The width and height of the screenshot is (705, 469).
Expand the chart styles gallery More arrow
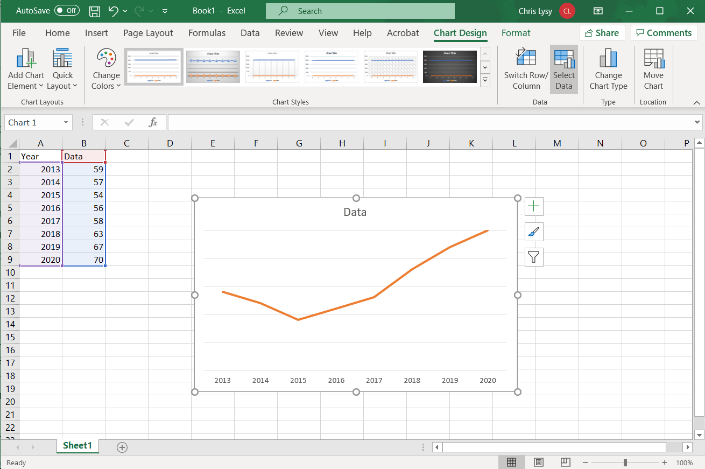485,80
